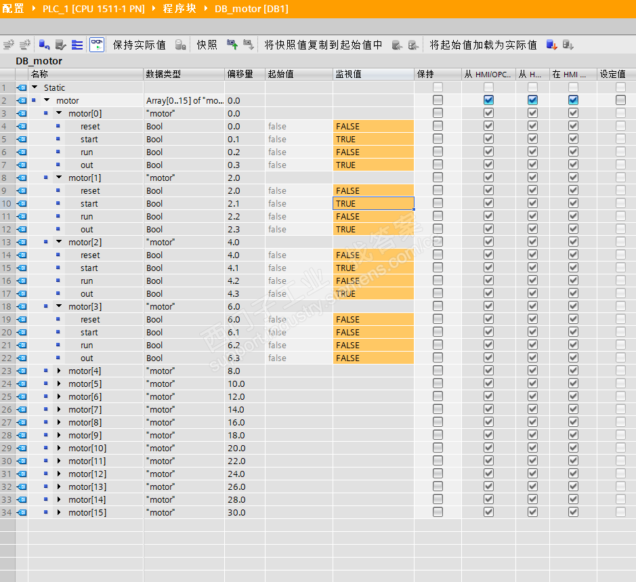Uncheck 从 HMI/OPC checkbox in motor array row

click(x=488, y=100)
